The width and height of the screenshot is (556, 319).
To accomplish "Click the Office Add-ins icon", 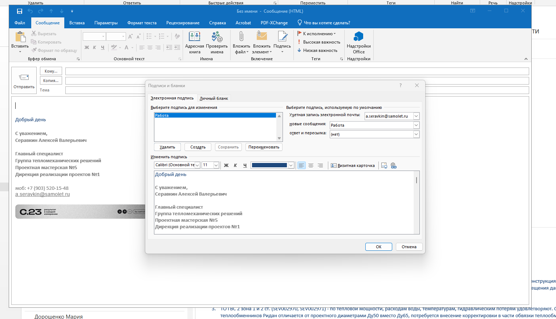I will coord(358,37).
